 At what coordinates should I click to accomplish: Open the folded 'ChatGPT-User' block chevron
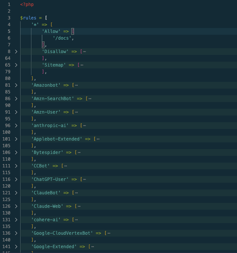(x=16, y=179)
